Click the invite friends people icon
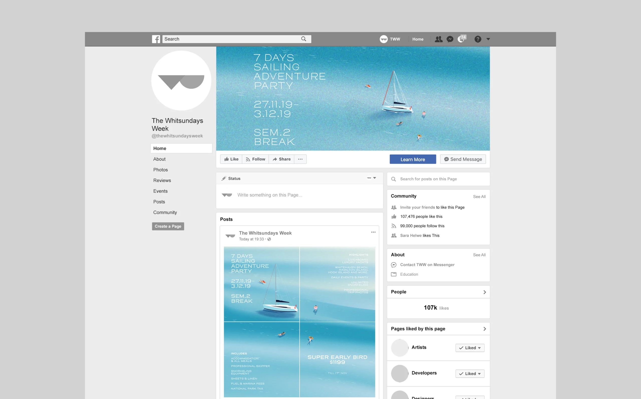Screen dimensions: 641x399 pyautogui.click(x=394, y=207)
